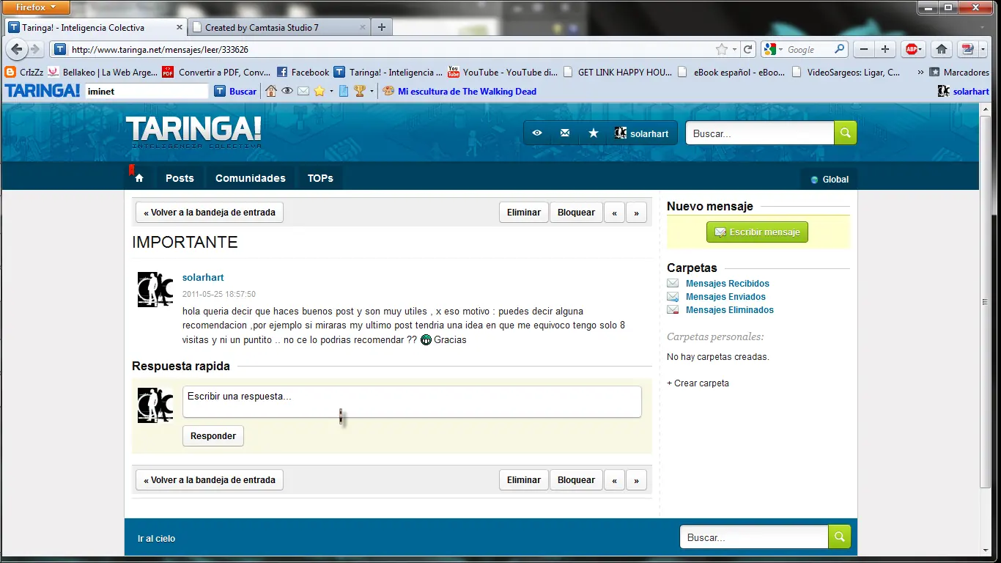Select the Taringa! - Inteligencia Colectiva tab
This screenshot has height=563, width=1001.
(95, 27)
